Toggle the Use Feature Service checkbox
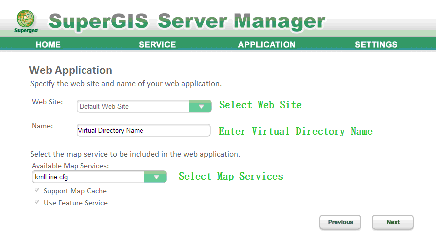Screen dimensions: 436x240 pyautogui.click(x=37, y=202)
